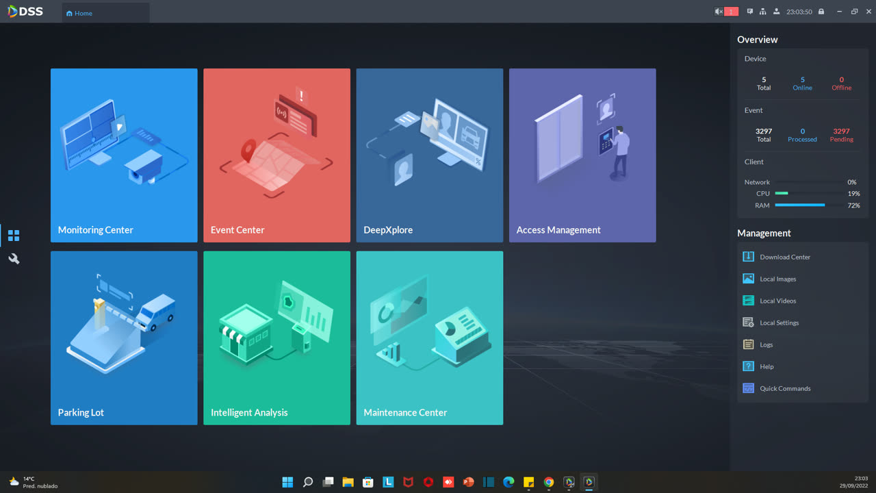The height and width of the screenshot is (493, 876).
Task: Open the network hierarchy icon in title bar
Action: click(x=763, y=12)
